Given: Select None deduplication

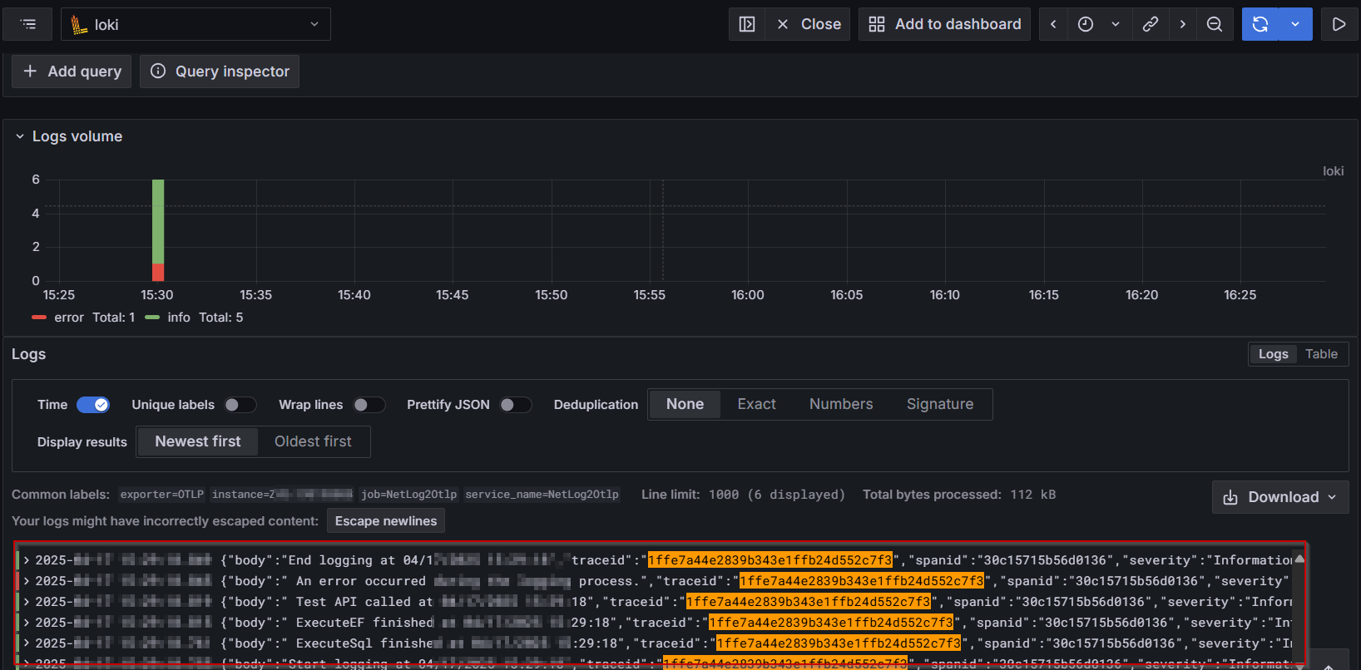Looking at the screenshot, I should point(685,404).
